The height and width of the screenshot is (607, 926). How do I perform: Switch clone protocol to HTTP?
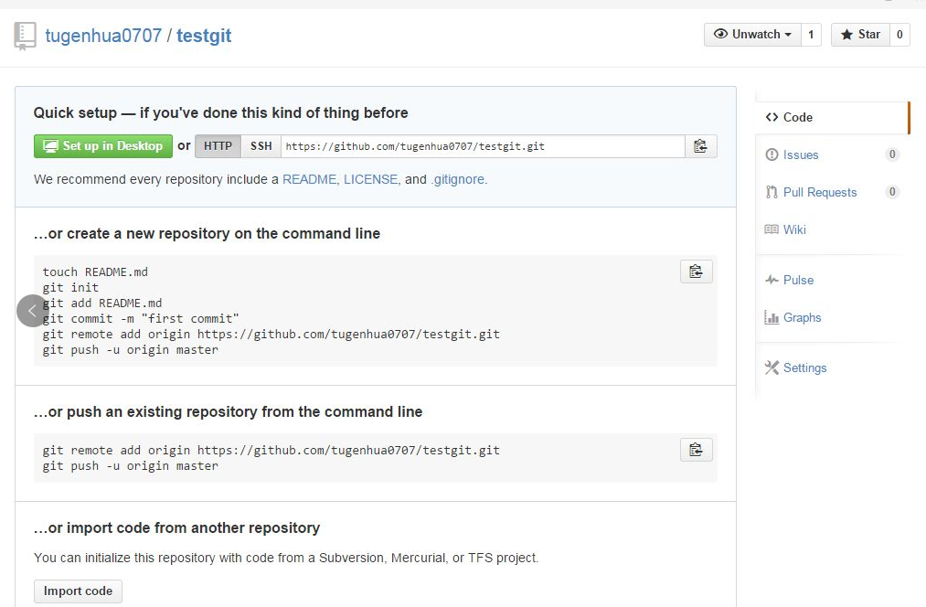pos(218,146)
